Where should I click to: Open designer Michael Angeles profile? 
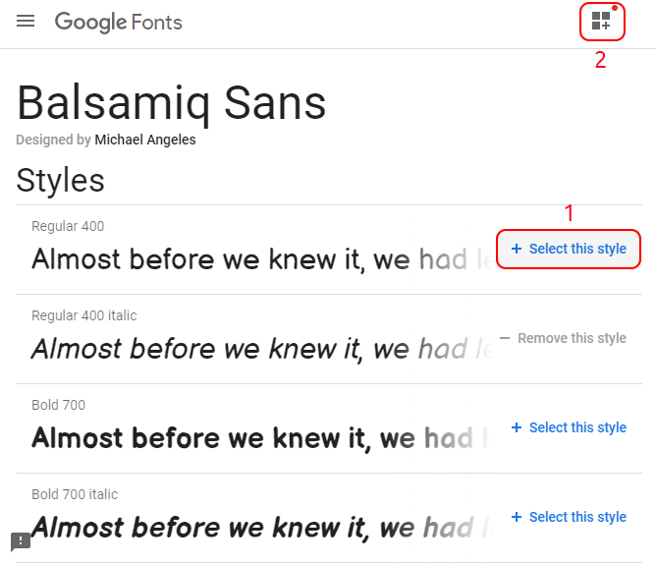point(145,140)
